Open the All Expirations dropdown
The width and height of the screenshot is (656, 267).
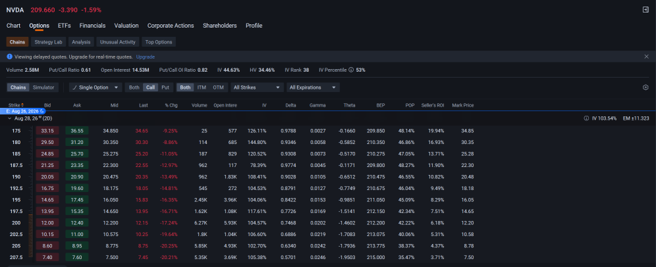(313, 87)
